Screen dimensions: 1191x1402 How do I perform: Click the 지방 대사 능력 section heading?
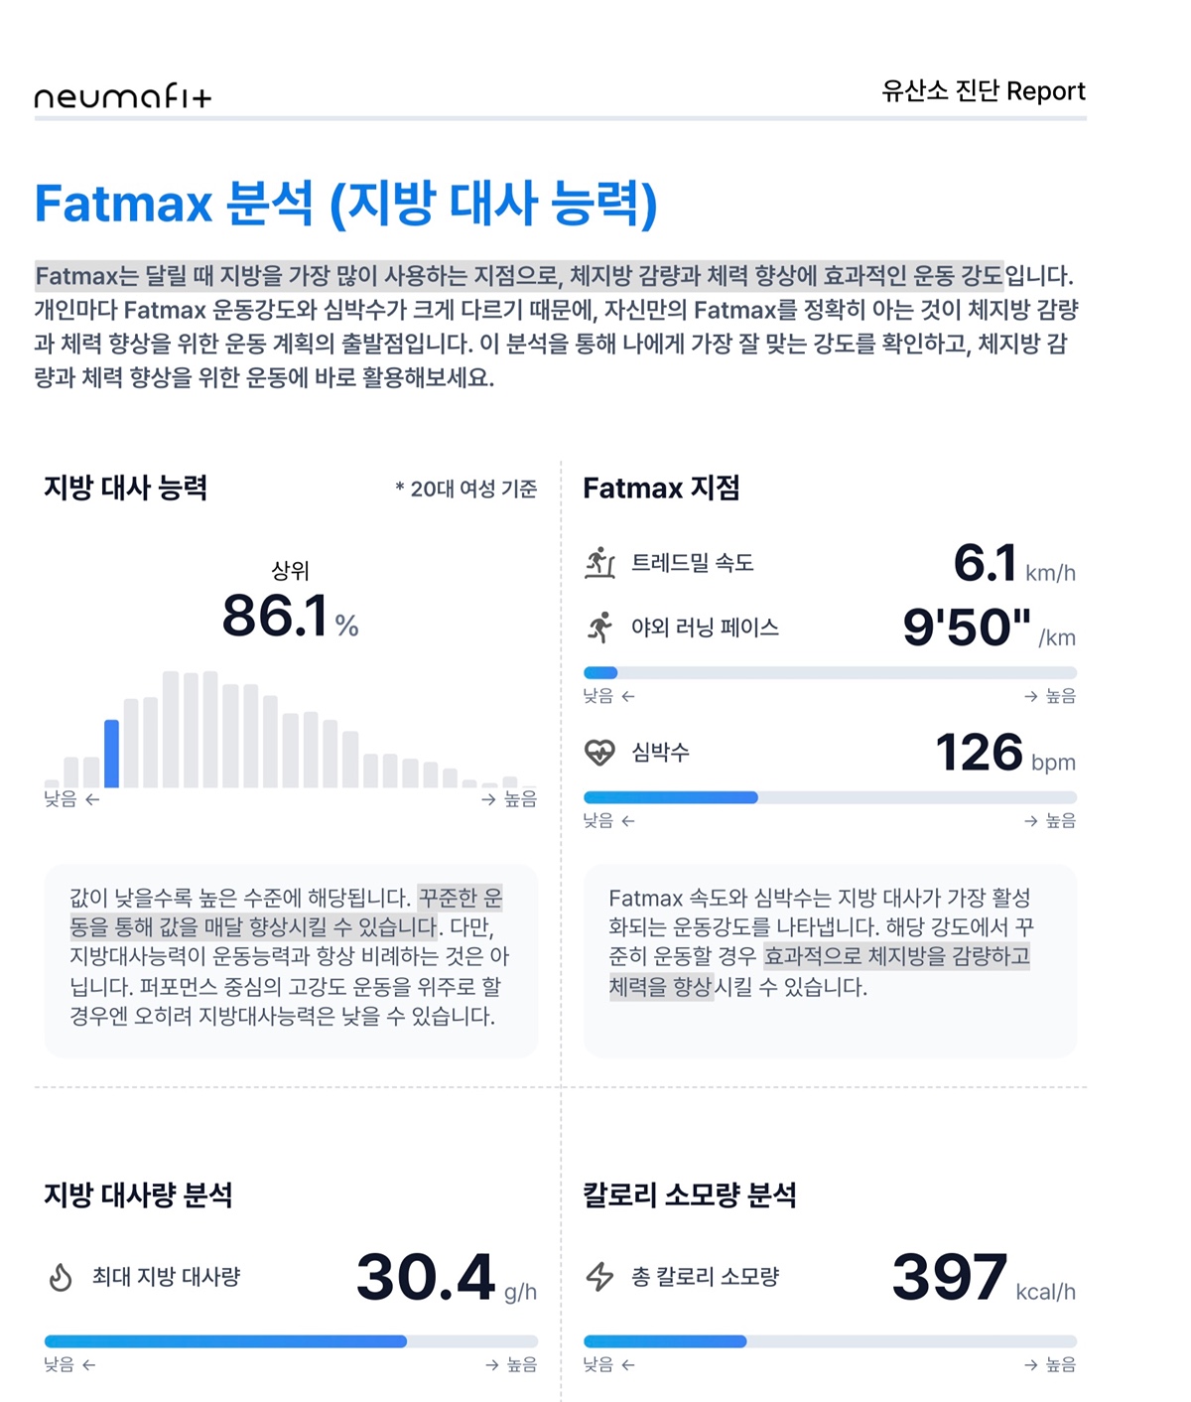tap(126, 488)
